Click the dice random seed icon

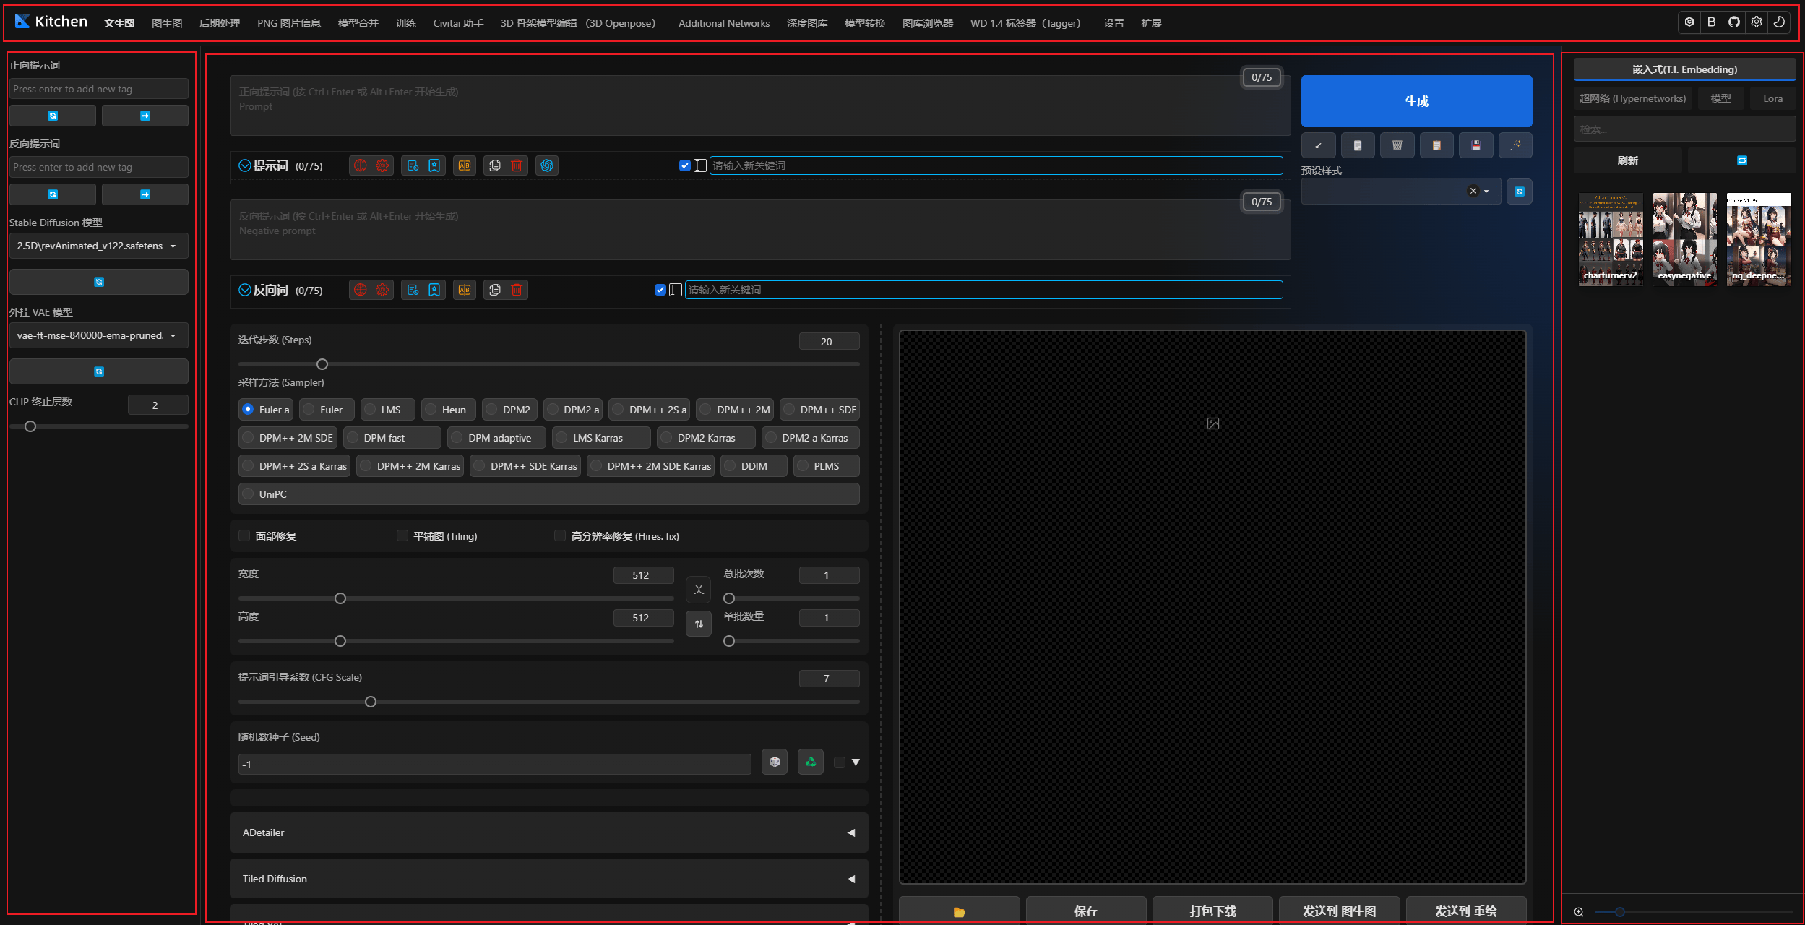775,762
